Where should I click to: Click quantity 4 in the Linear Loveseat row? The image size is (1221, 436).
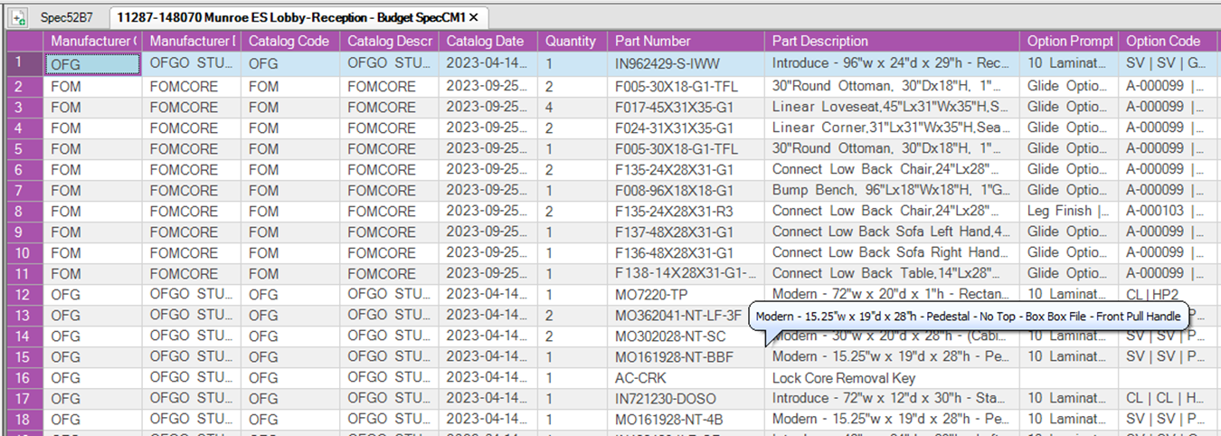point(572,107)
